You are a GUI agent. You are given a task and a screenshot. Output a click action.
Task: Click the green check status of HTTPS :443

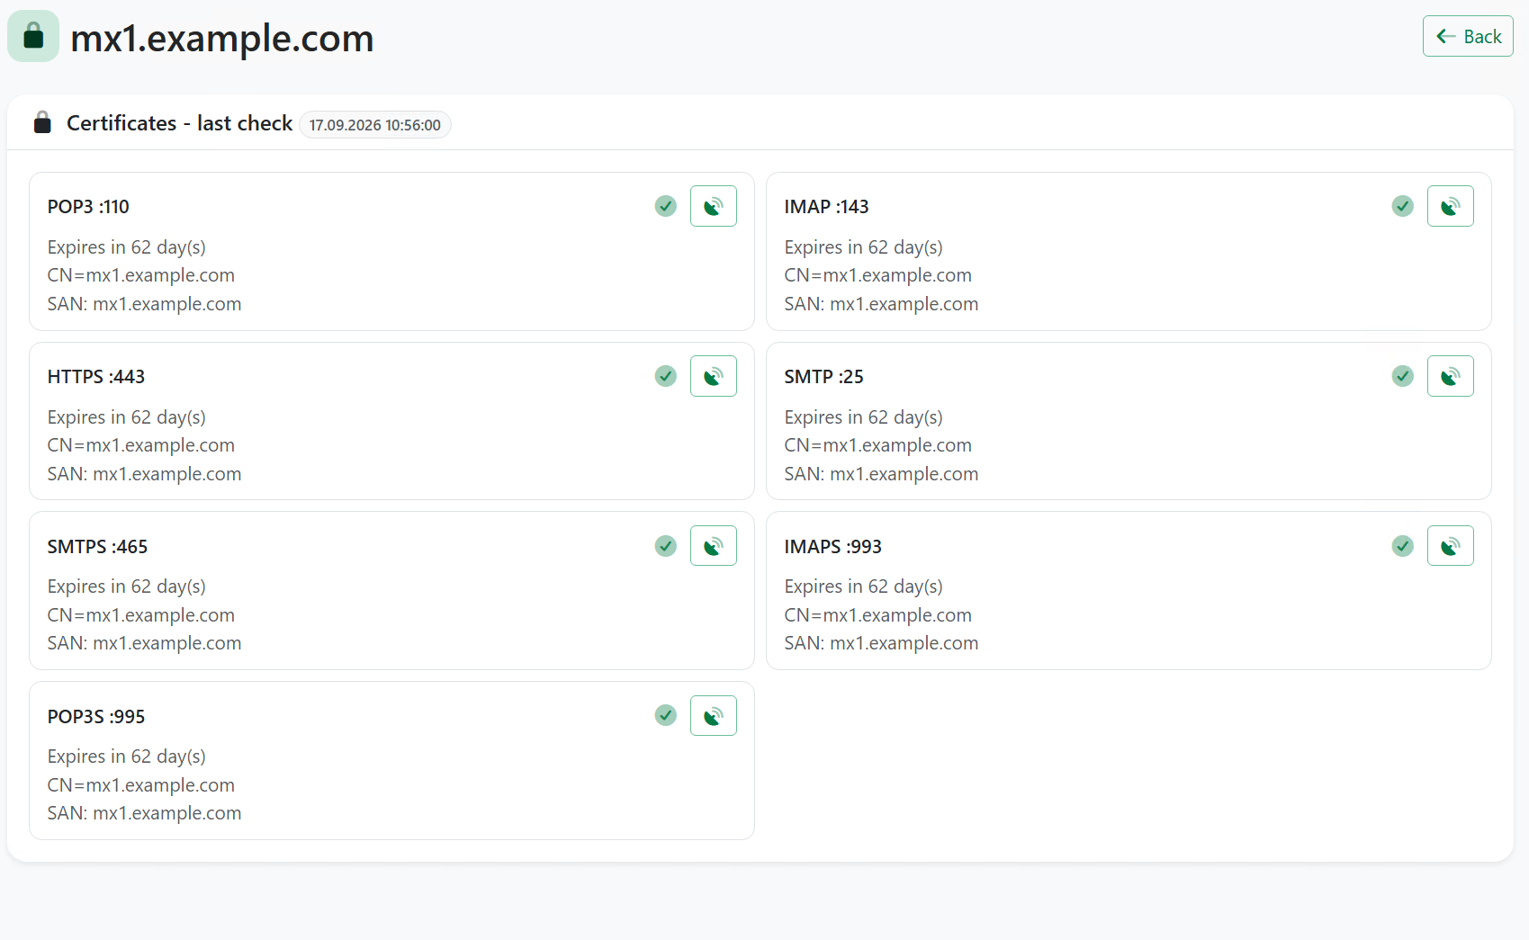coord(666,376)
